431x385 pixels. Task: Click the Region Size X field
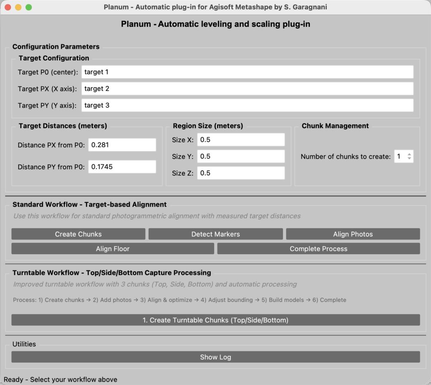[x=241, y=140]
